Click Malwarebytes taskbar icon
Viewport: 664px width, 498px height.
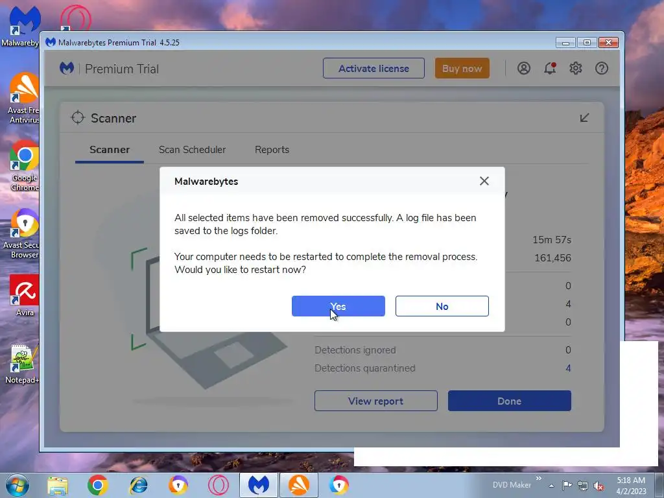point(258,485)
